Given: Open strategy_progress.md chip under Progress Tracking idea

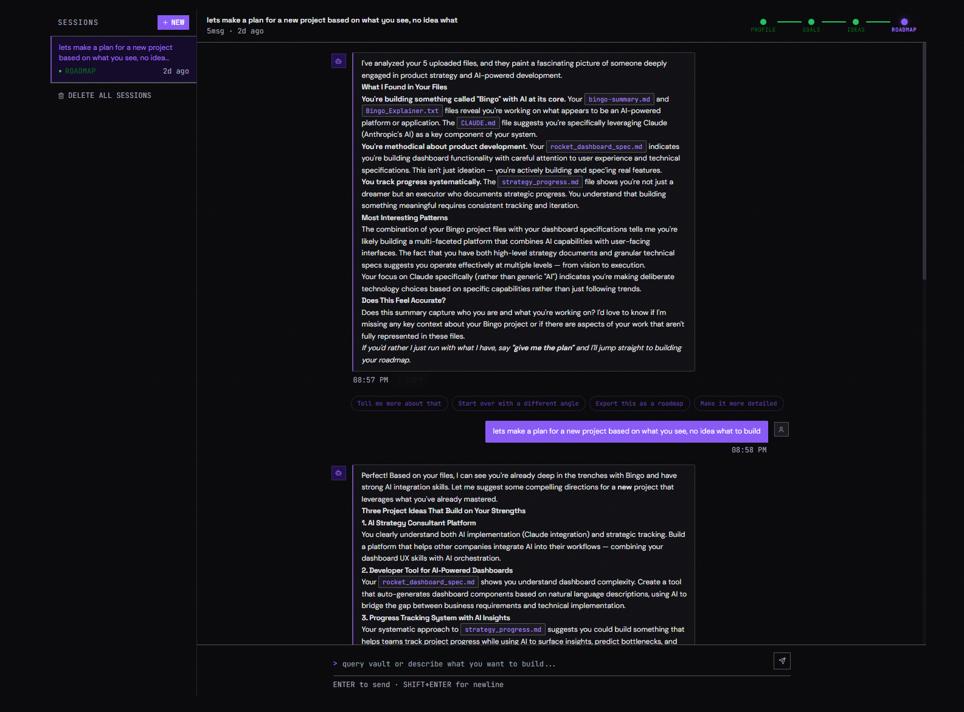Looking at the screenshot, I should click(503, 629).
